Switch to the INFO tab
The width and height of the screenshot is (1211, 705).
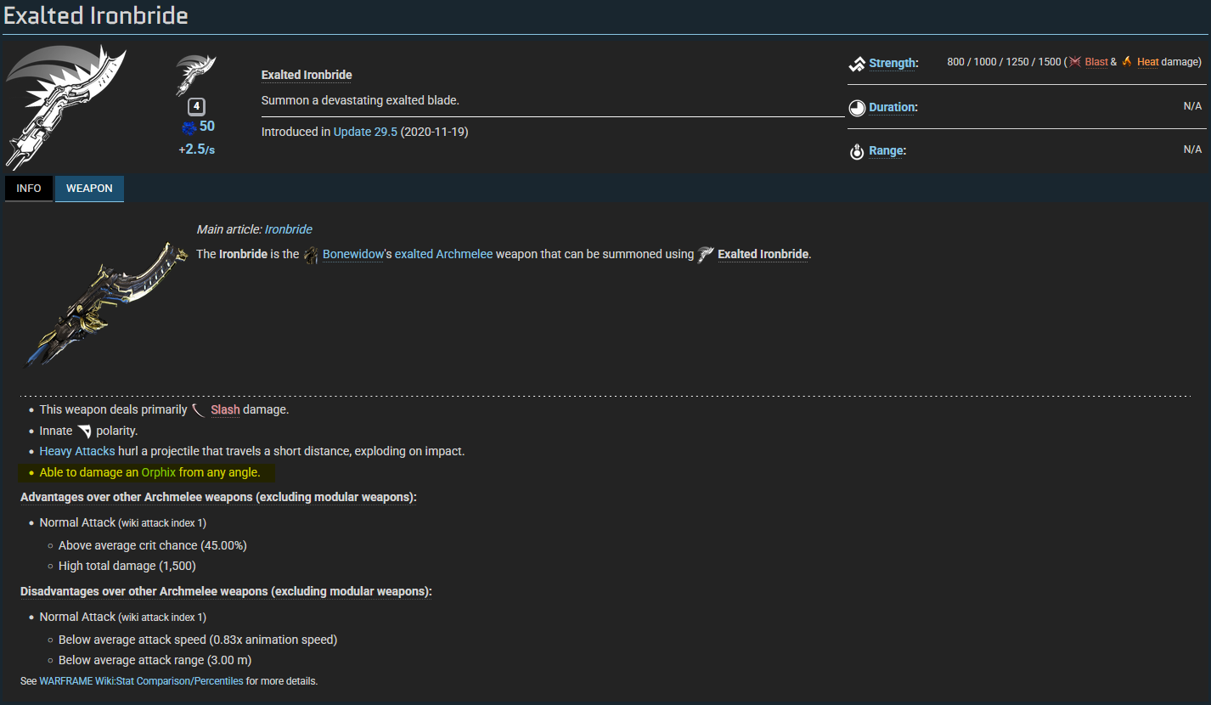[x=29, y=189]
